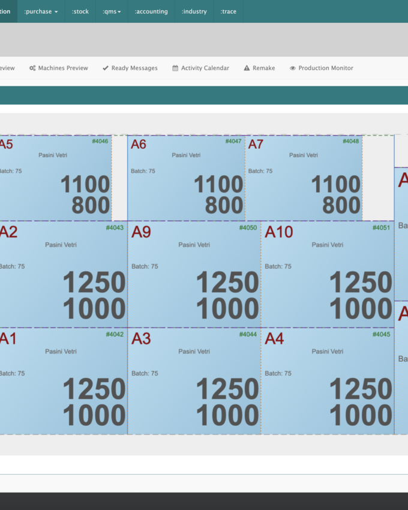The height and width of the screenshot is (510, 408).
Task: Click the A10 label text
Action: pos(279,232)
